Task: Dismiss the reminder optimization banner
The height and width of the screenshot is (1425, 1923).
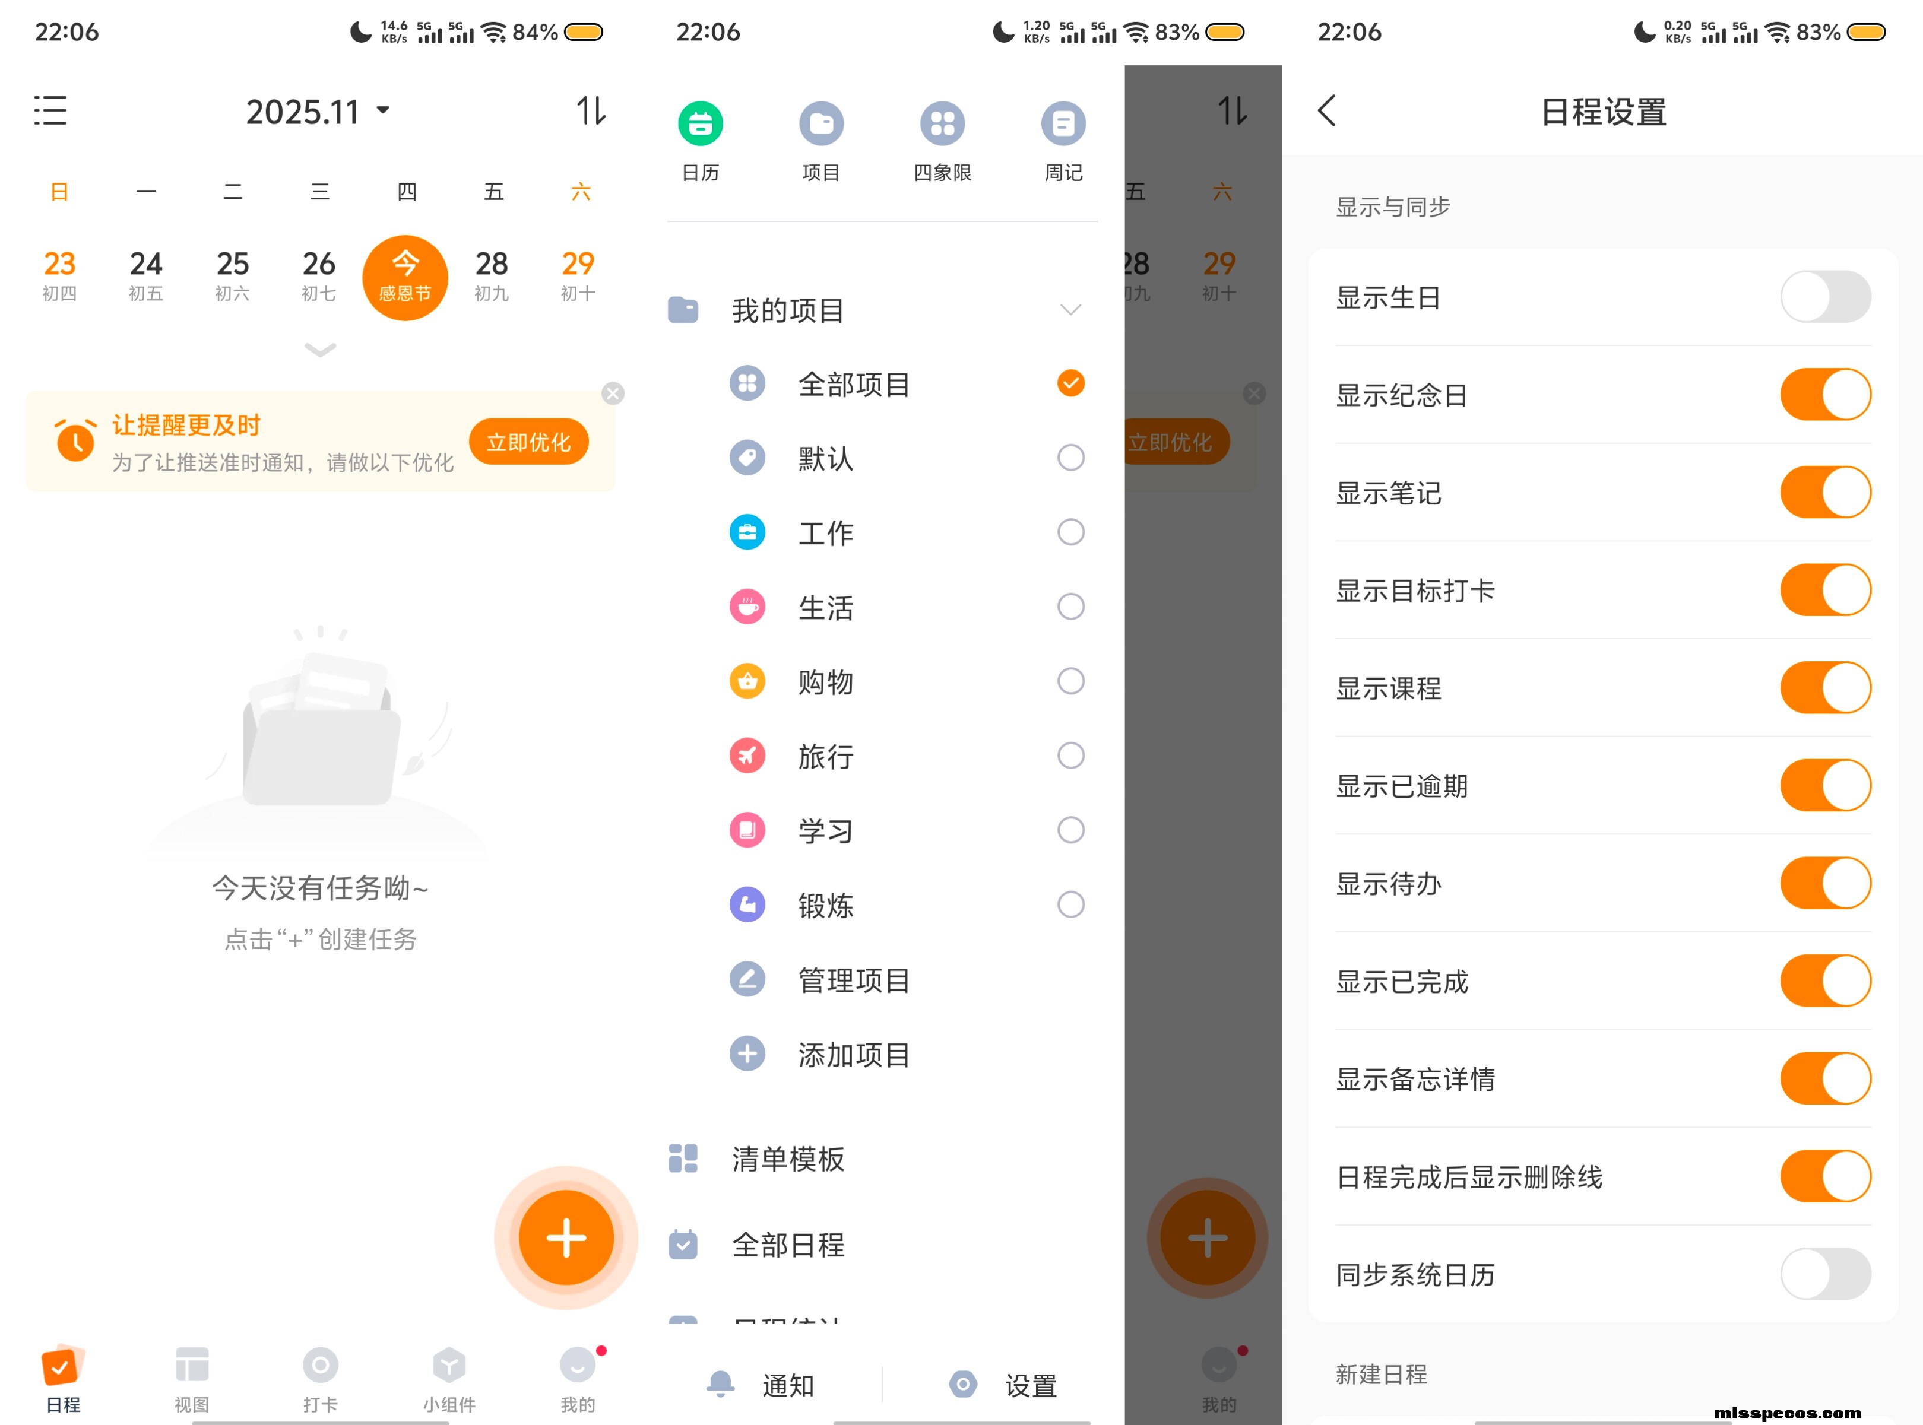Action: pos(613,393)
